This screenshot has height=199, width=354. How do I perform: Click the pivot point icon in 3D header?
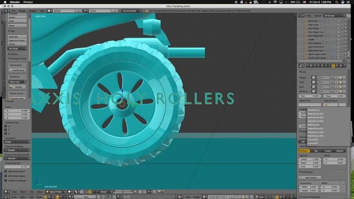tap(76, 192)
